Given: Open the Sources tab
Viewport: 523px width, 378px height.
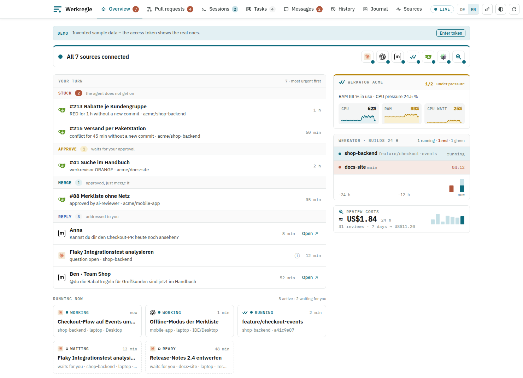Looking at the screenshot, I should pyautogui.click(x=409, y=9).
